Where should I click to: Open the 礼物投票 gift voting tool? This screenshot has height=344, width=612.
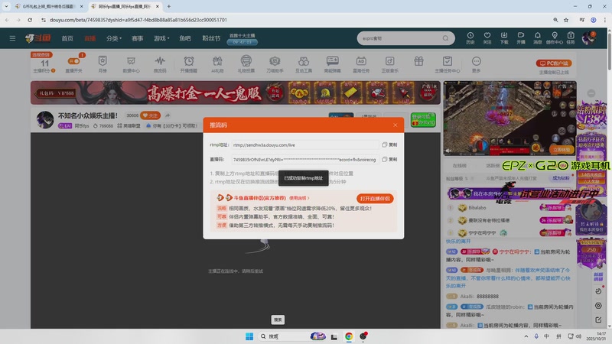246,64
